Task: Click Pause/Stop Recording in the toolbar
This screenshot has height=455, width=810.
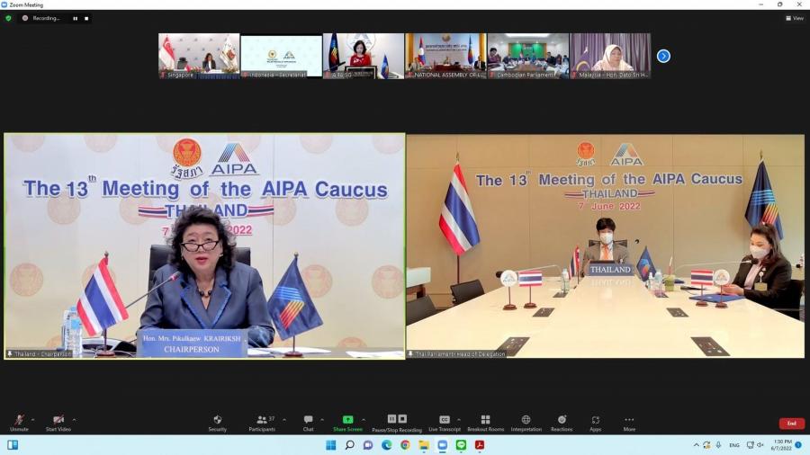Action: [397, 421]
